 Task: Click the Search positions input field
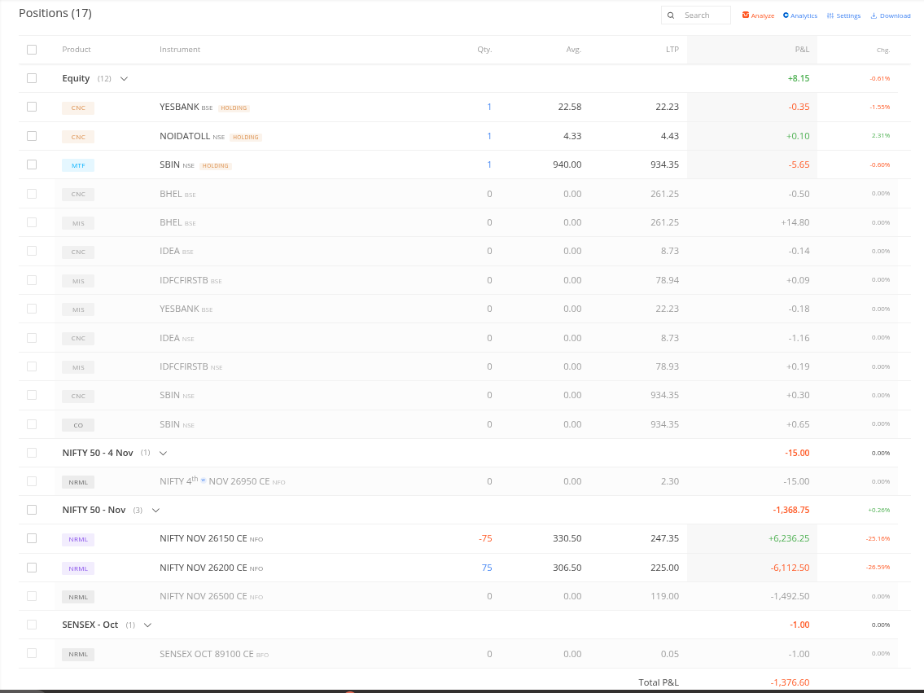[x=703, y=15]
